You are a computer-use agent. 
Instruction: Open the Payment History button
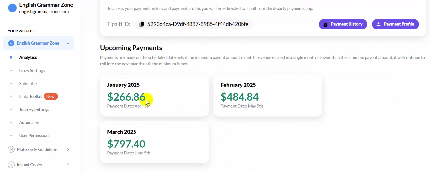[x=343, y=24]
